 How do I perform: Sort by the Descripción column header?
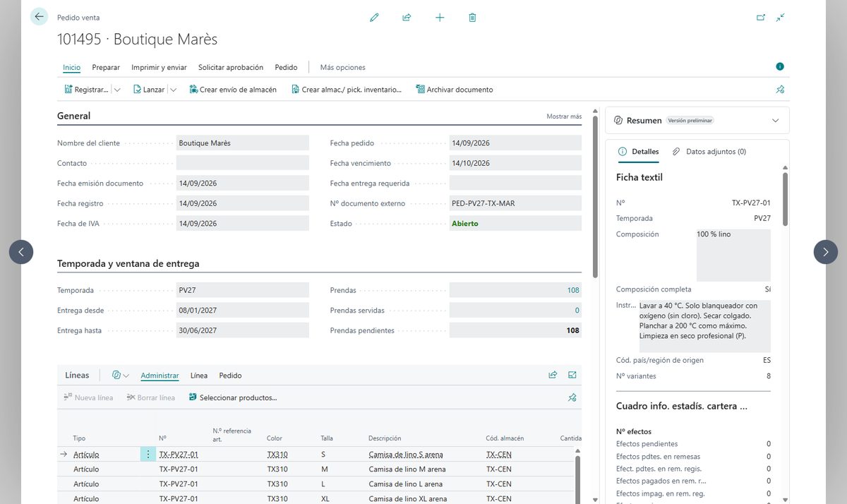click(385, 438)
